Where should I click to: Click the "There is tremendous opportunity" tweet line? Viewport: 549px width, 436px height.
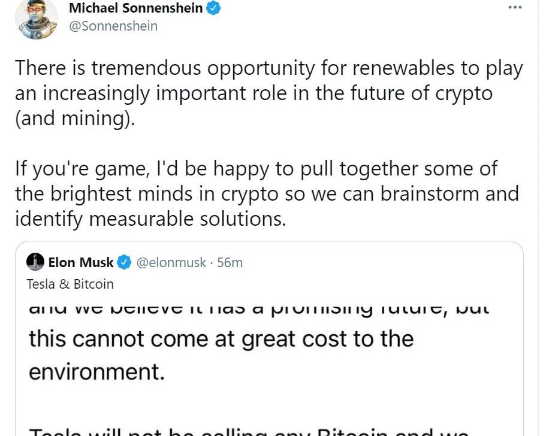tap(269, 68)
